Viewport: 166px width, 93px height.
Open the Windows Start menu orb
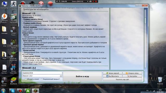pos(3,91)
